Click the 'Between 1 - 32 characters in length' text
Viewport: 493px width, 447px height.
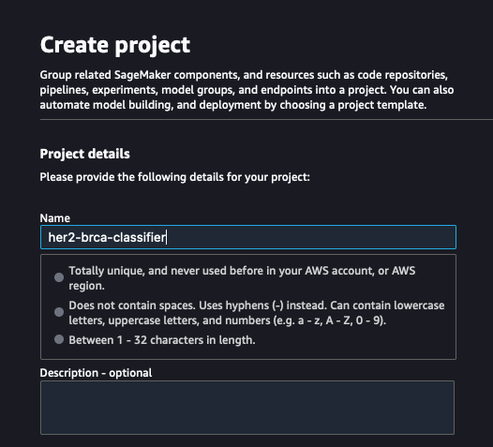162,340
